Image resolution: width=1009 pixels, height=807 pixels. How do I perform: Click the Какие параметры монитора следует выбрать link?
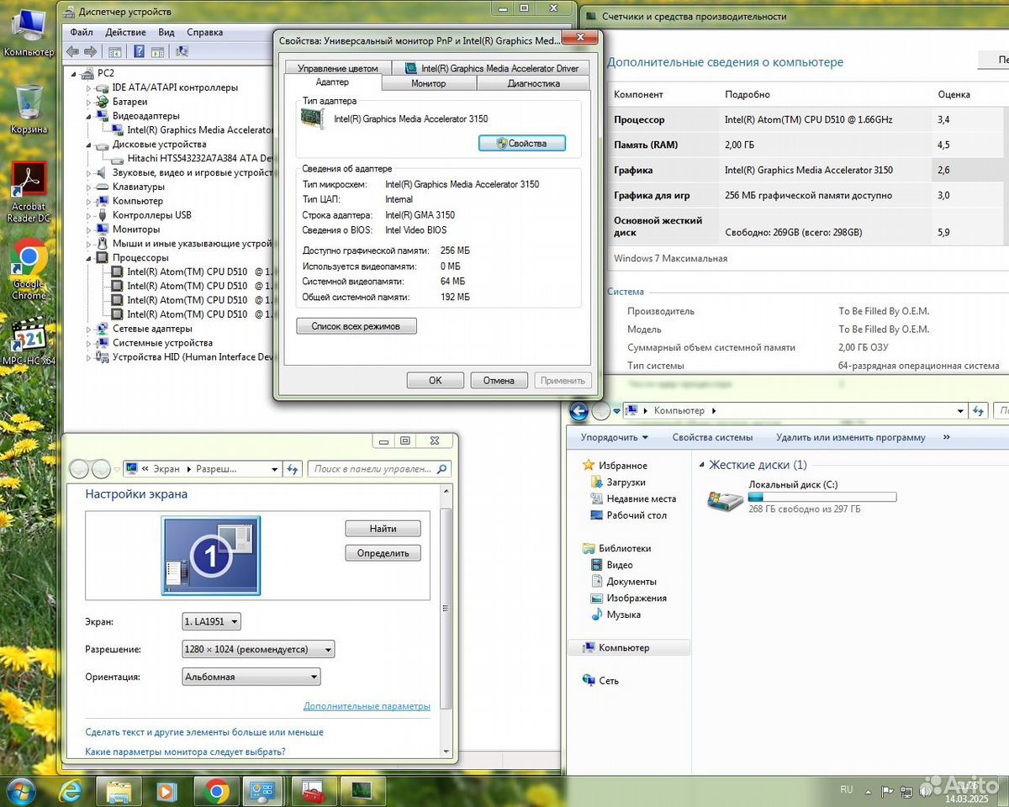tap(185, 752)
